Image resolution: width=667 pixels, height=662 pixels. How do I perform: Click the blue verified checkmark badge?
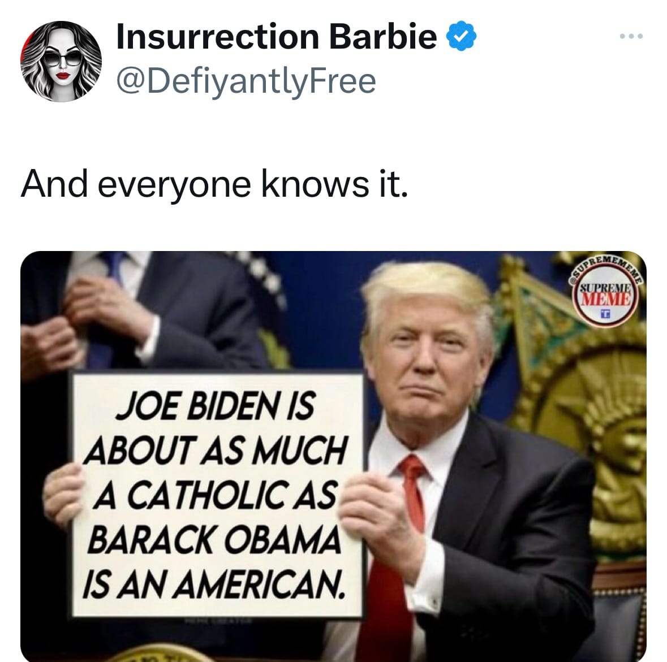pos(461,37)
